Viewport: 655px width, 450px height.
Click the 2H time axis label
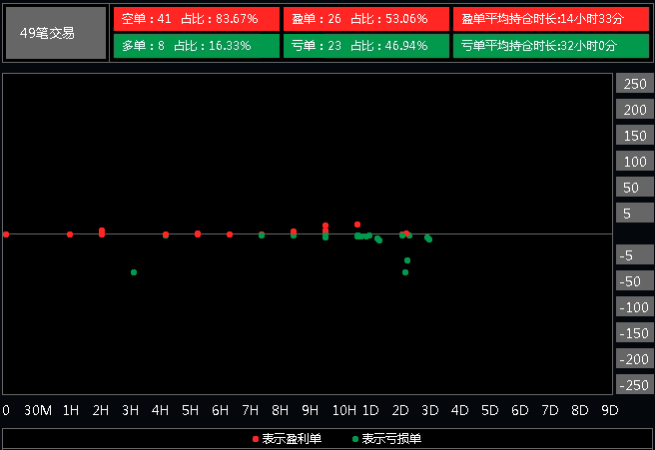pos(101,410)
